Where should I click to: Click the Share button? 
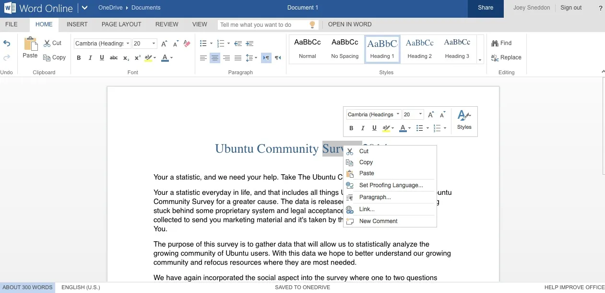point(485,8)
